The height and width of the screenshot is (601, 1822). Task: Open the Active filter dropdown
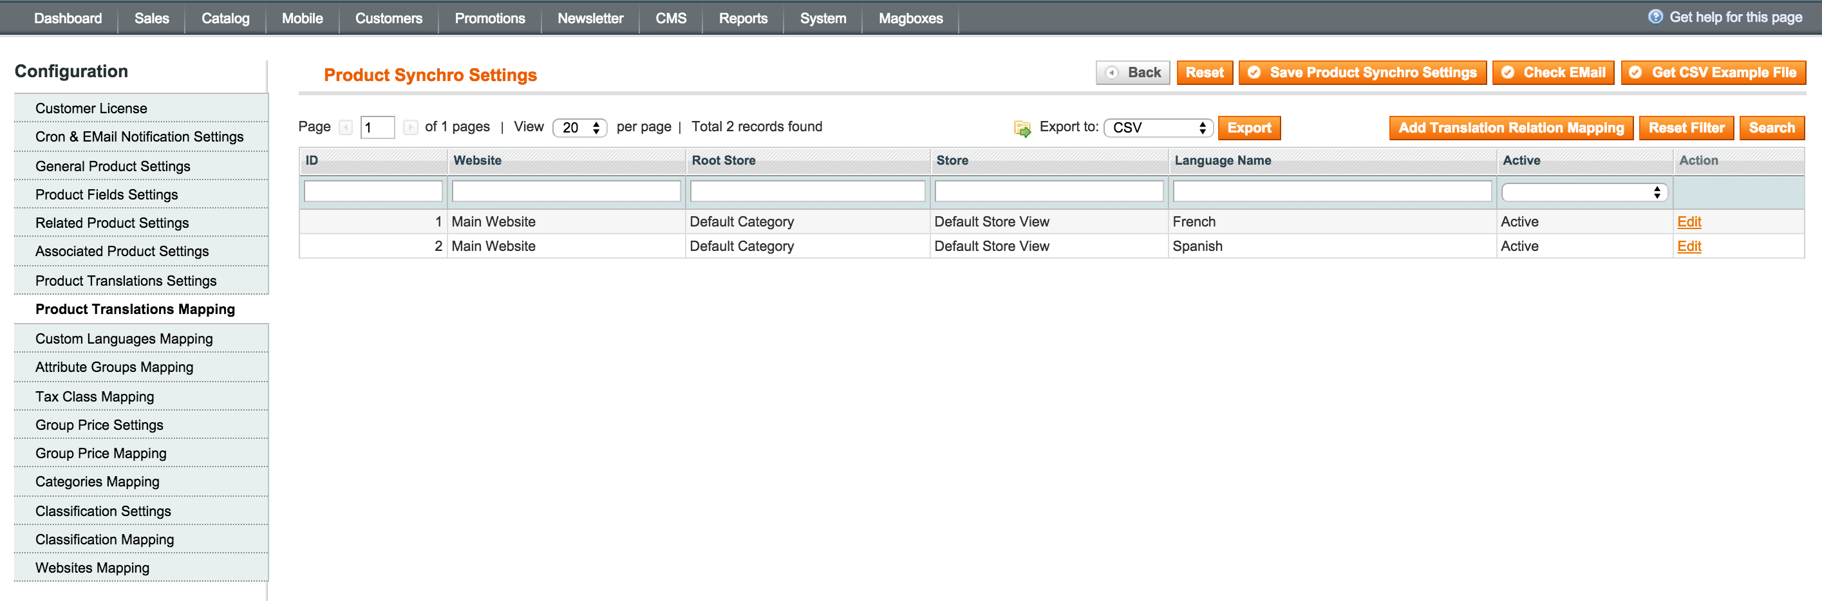1584,192
